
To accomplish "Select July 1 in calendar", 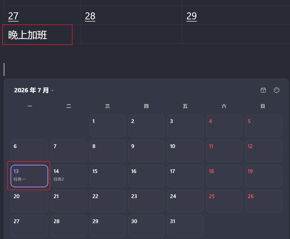I will [108, 126].
